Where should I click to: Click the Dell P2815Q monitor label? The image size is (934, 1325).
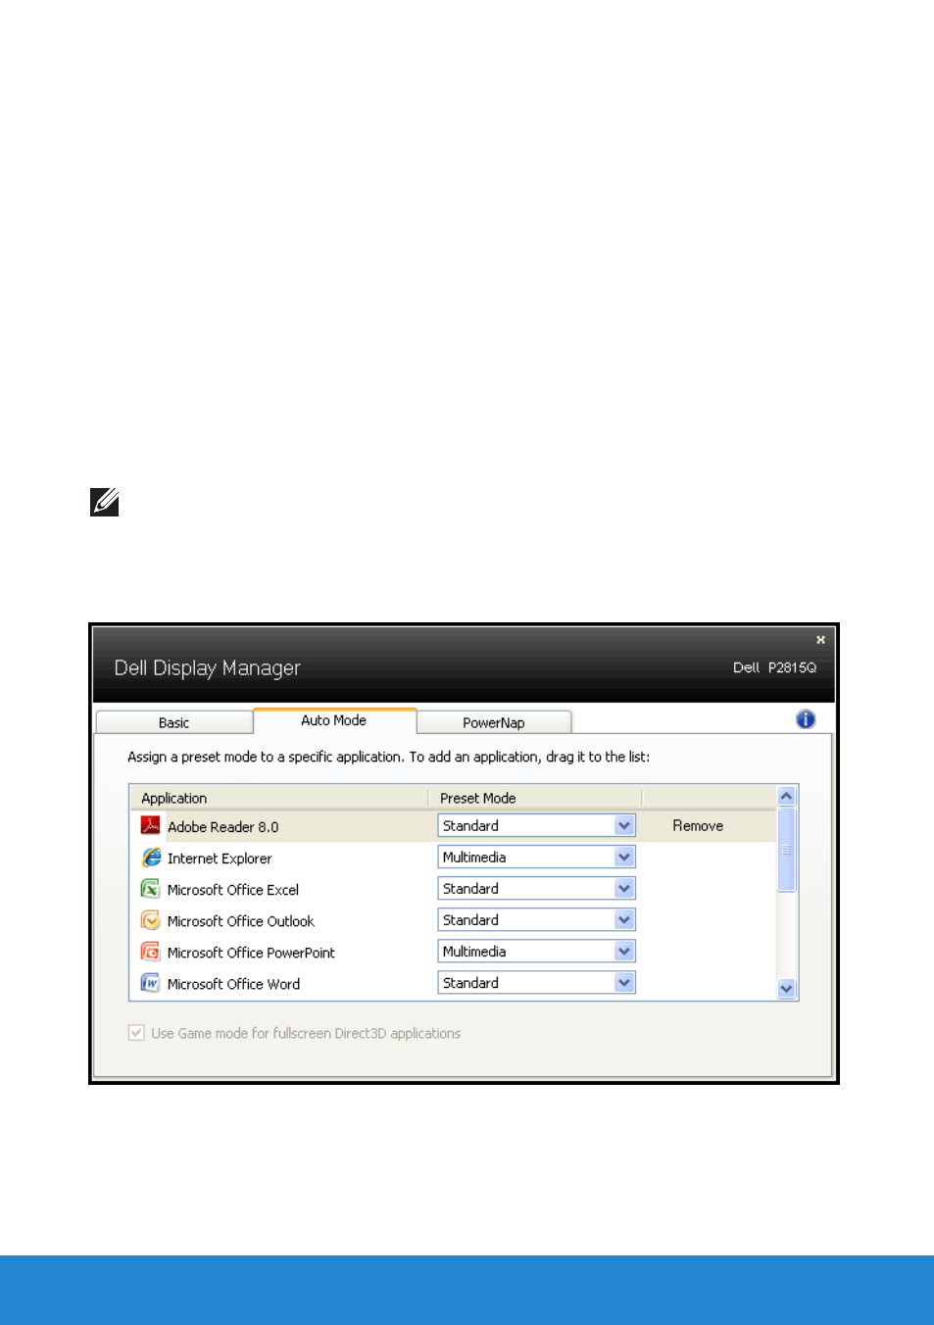click(774, 667)
